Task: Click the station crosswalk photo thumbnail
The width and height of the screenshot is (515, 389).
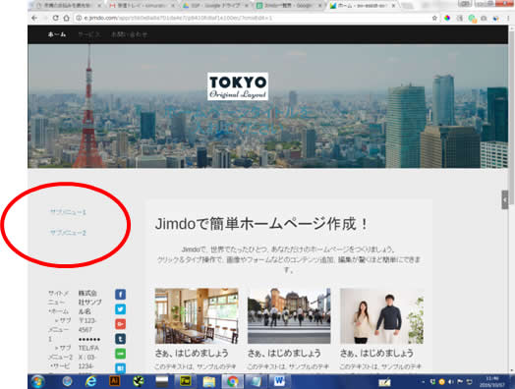Action: (x=289, y=315)
